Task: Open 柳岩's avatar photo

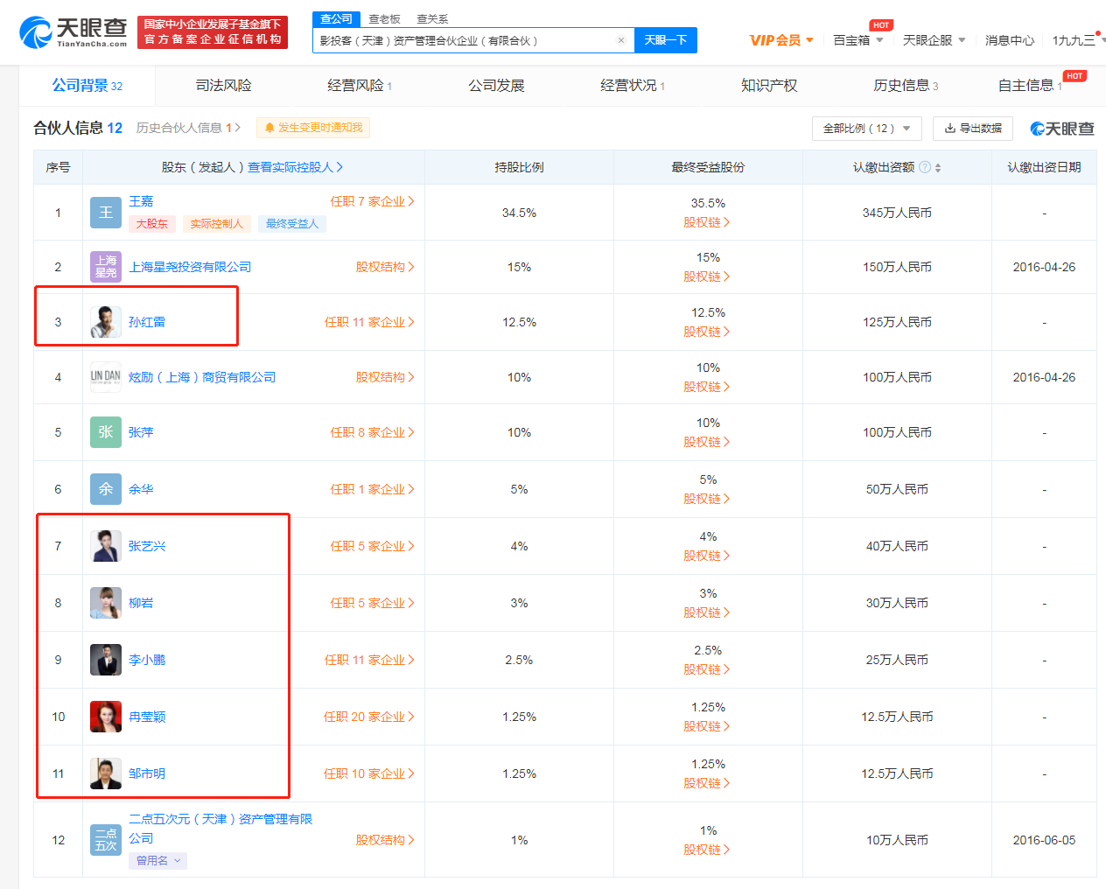Action: coord(106,603)
